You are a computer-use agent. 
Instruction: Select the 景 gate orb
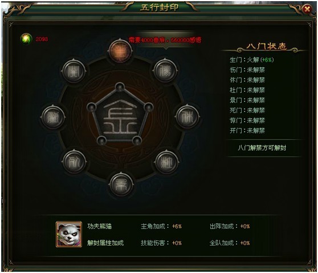121,184
